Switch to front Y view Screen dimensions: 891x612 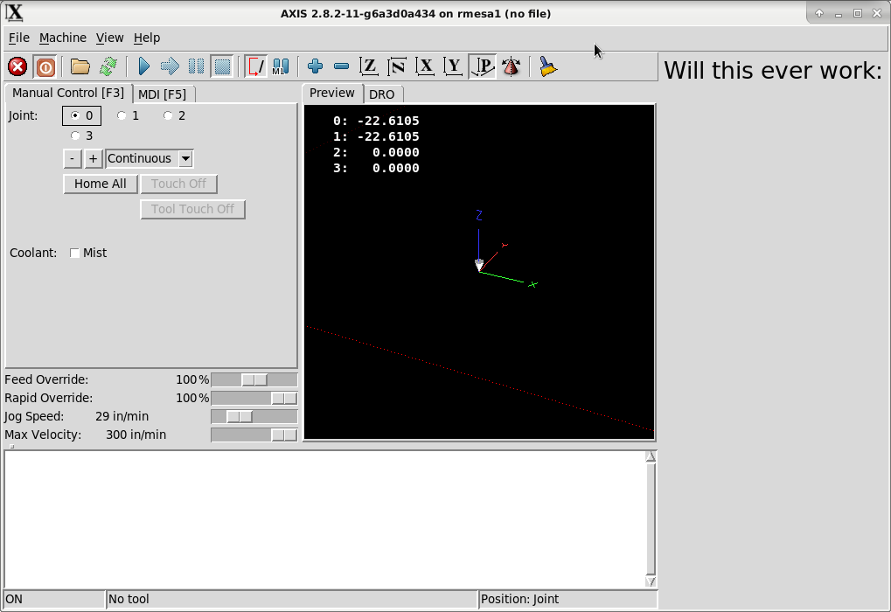[x=454, y=67]
